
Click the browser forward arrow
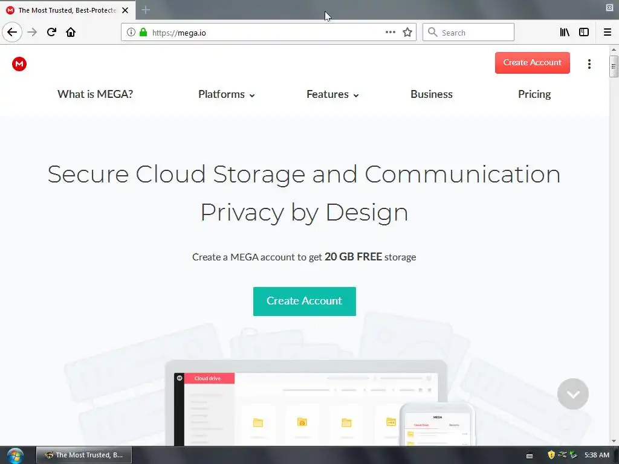click(x=32, y=33)
